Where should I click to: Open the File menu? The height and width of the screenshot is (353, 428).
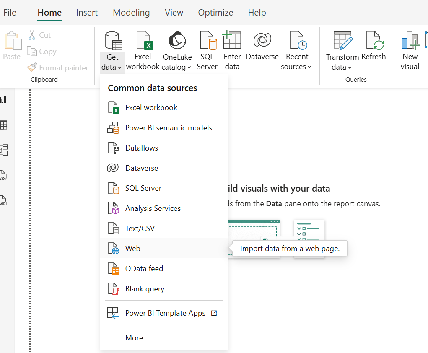coord(10,13)
